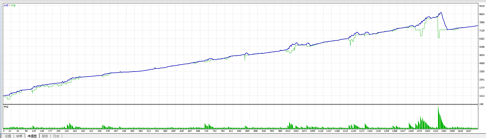The image size is (486, 138).
Task: Select the 净值图 tab
Action: 32,136
